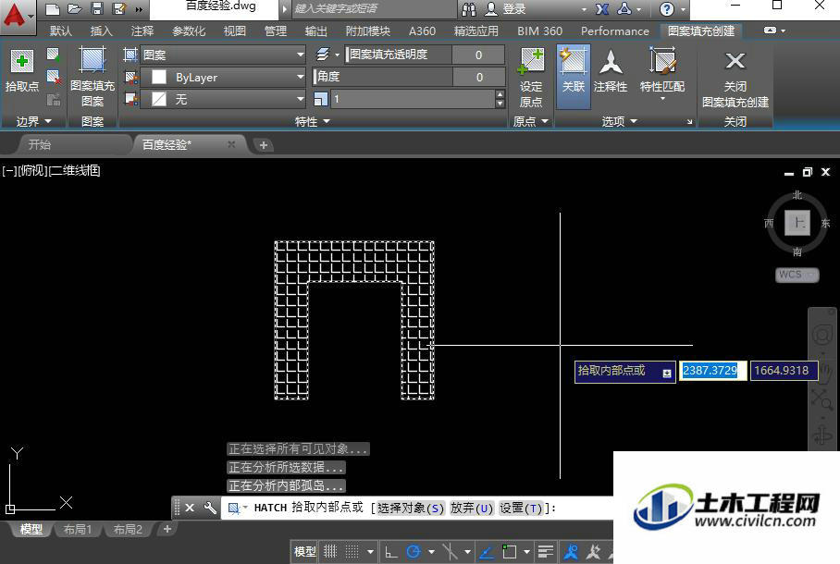This screenshot has height=564, width=840.
Task: Open the hatch type 图案 dropdown
Action: click(223, 55)
